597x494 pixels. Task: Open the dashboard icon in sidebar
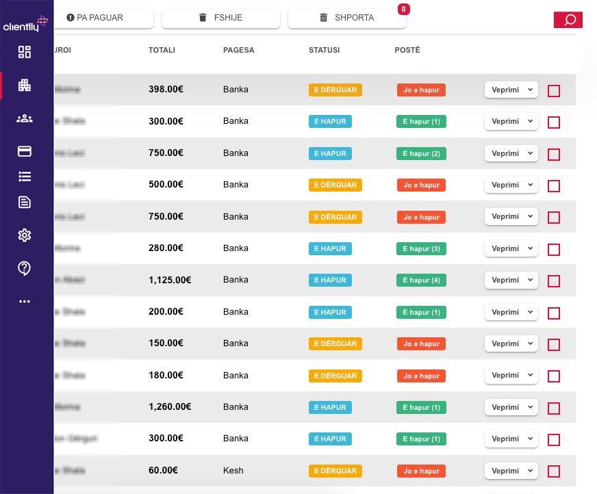pos(25,52)
